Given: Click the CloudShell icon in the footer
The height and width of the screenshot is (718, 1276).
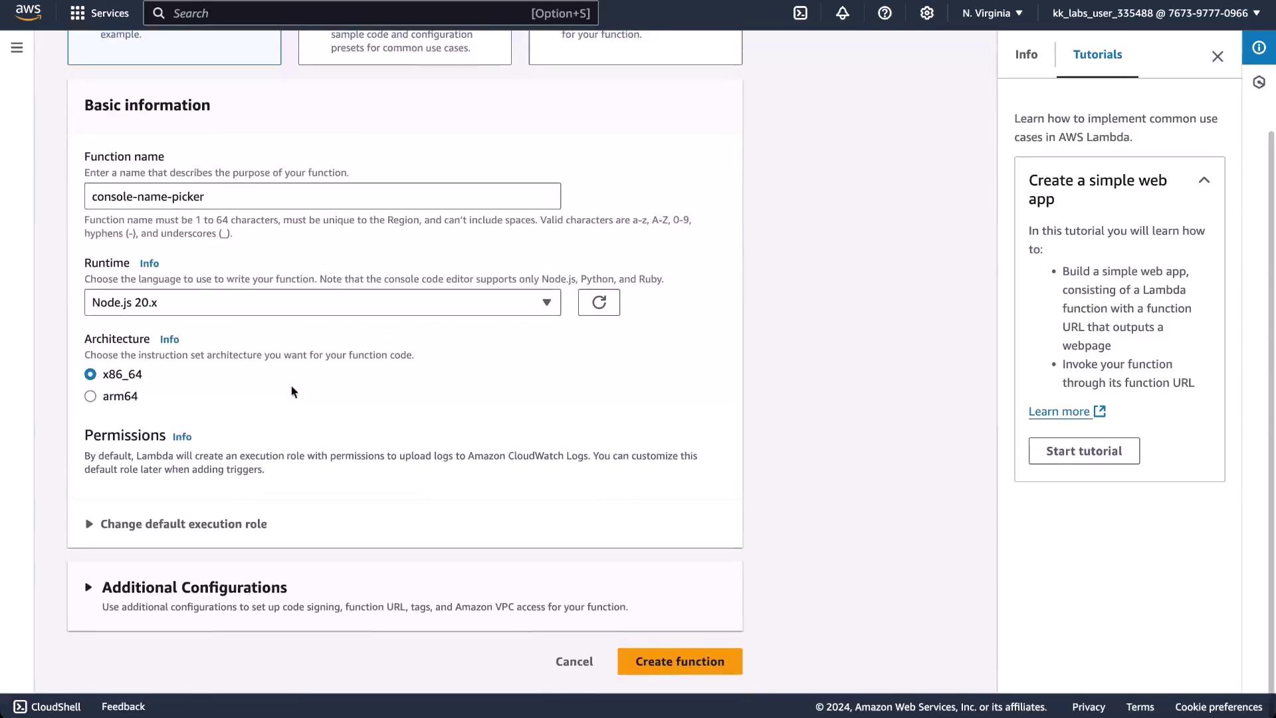Looking at the screenshot, I should pyautogui.click(x=21, y=707).
